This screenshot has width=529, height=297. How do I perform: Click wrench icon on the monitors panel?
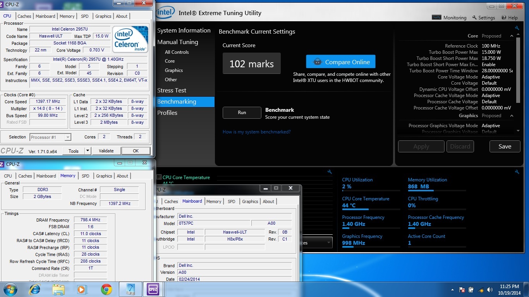pos(517,172)
